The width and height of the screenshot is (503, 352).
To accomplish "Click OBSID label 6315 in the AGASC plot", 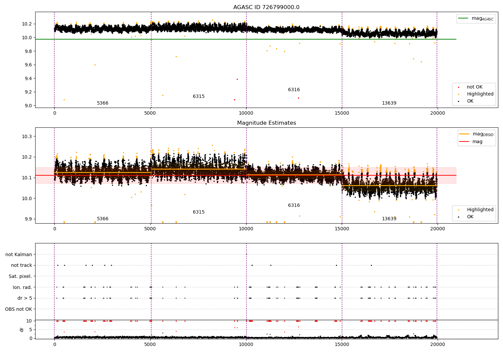I will (x=199, y=97).
